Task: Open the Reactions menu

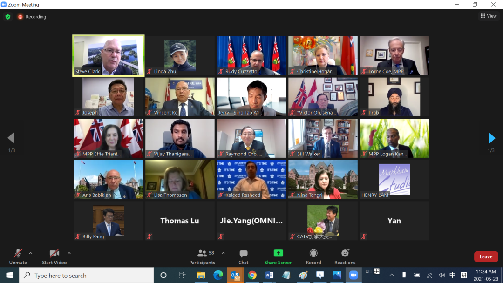Action: coord(345,256)
